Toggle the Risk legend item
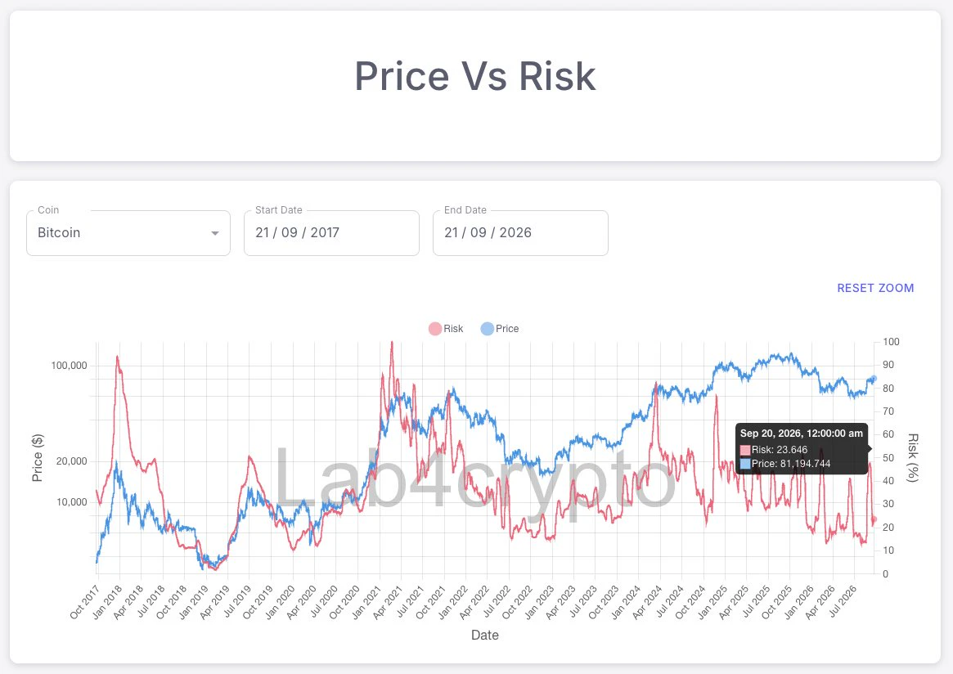 pos(446,329)
